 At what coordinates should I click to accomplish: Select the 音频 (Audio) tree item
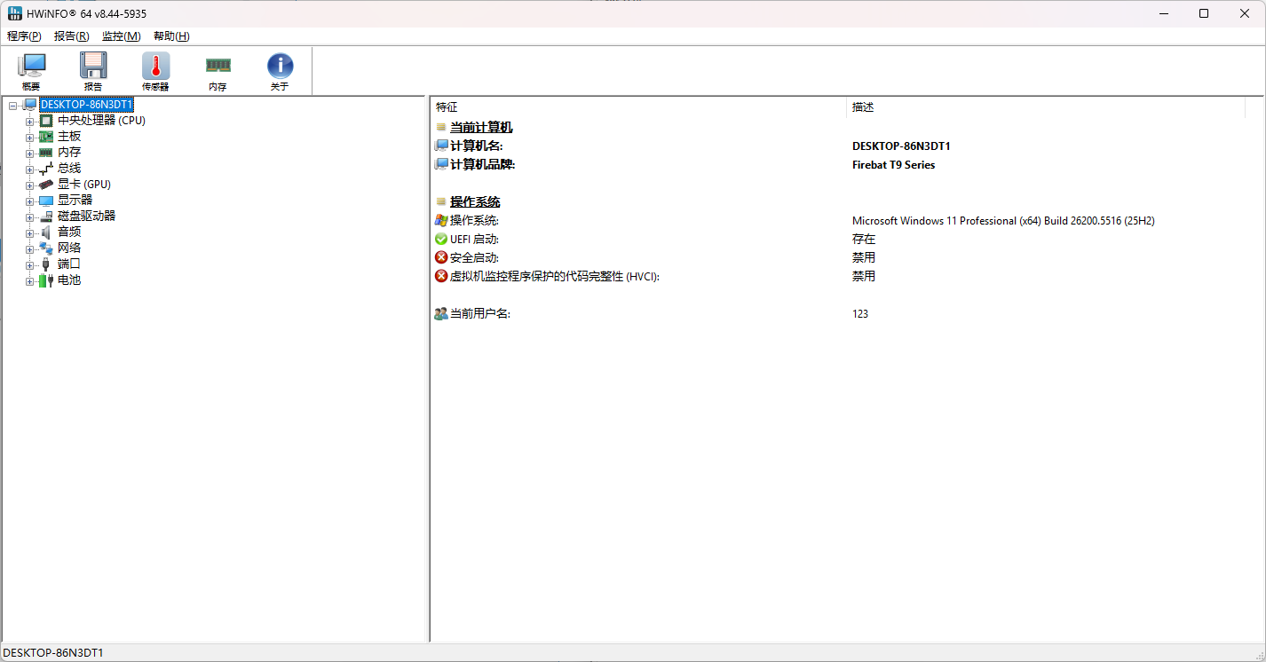pyautogui.click(x=68, y=232)
